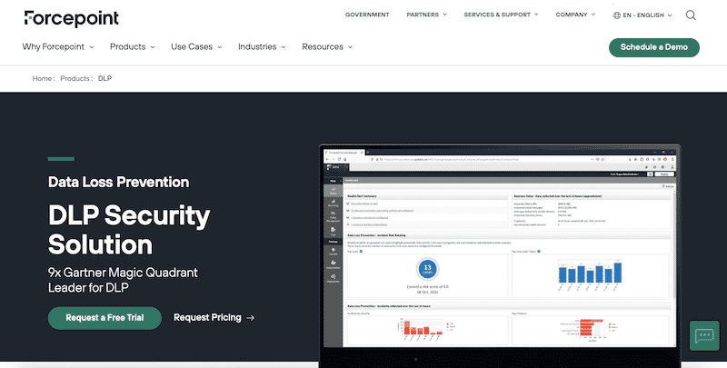
Task: Expand the Partners dropdown
Action: [426, 15]
